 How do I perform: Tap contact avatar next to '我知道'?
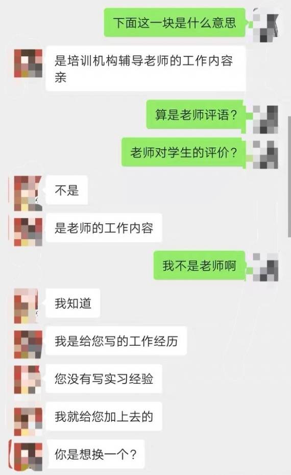26,306
